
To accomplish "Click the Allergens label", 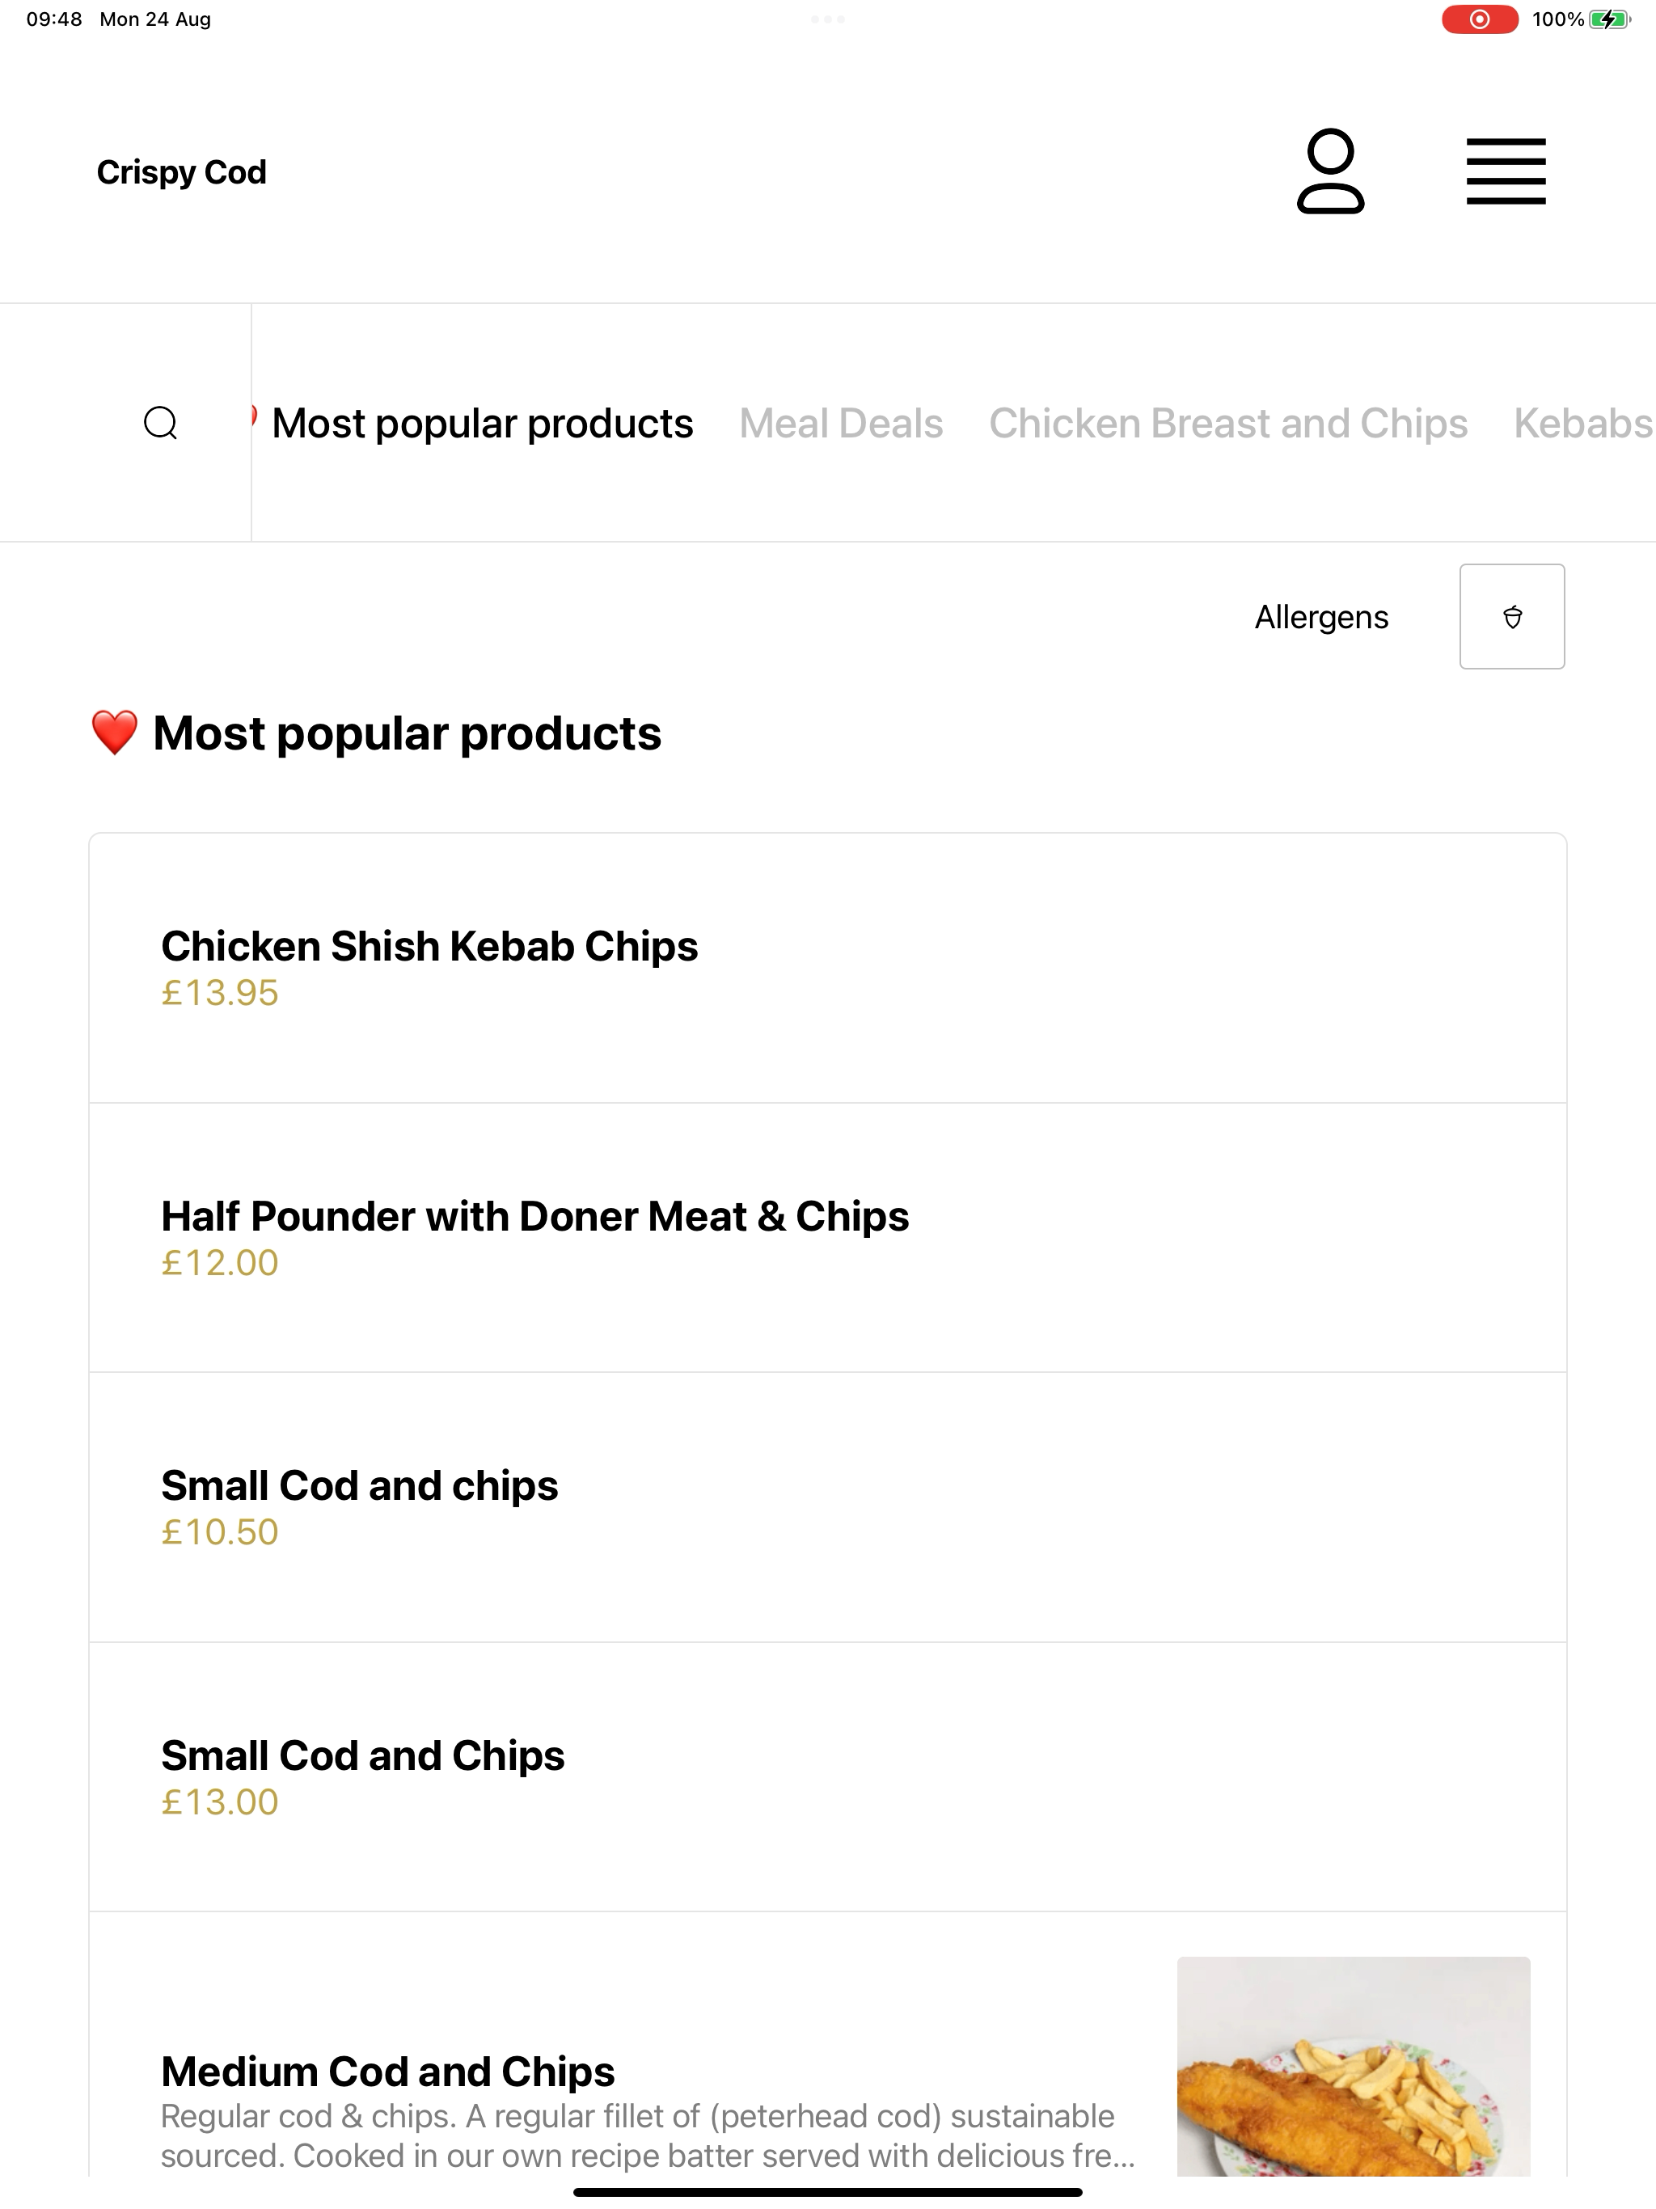I will [1321, 617].
